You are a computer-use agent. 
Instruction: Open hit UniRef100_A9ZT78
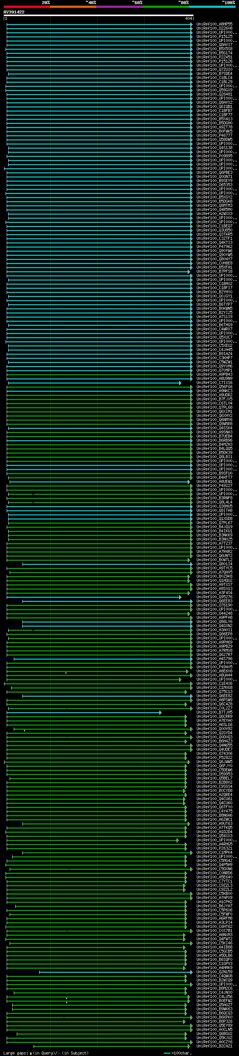(x=214, y=127)
